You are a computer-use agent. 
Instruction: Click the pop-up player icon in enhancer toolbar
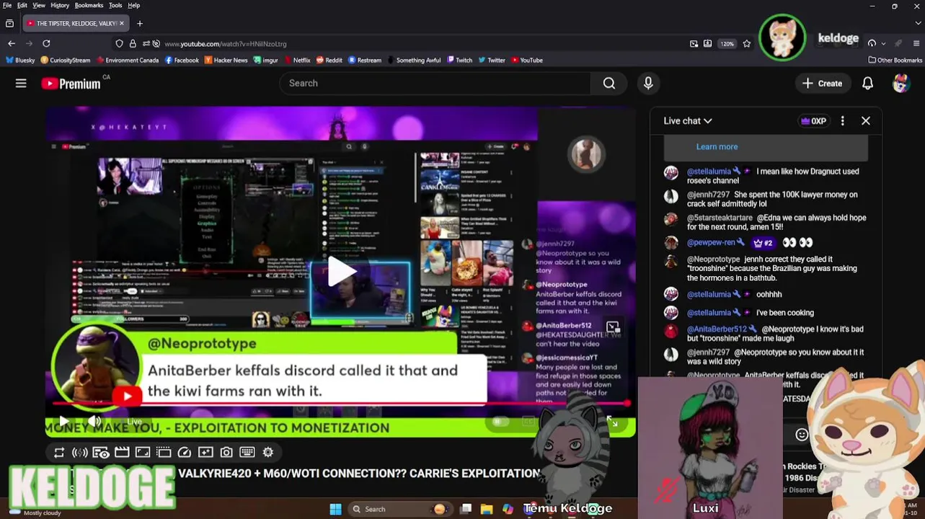pos(164,453)
